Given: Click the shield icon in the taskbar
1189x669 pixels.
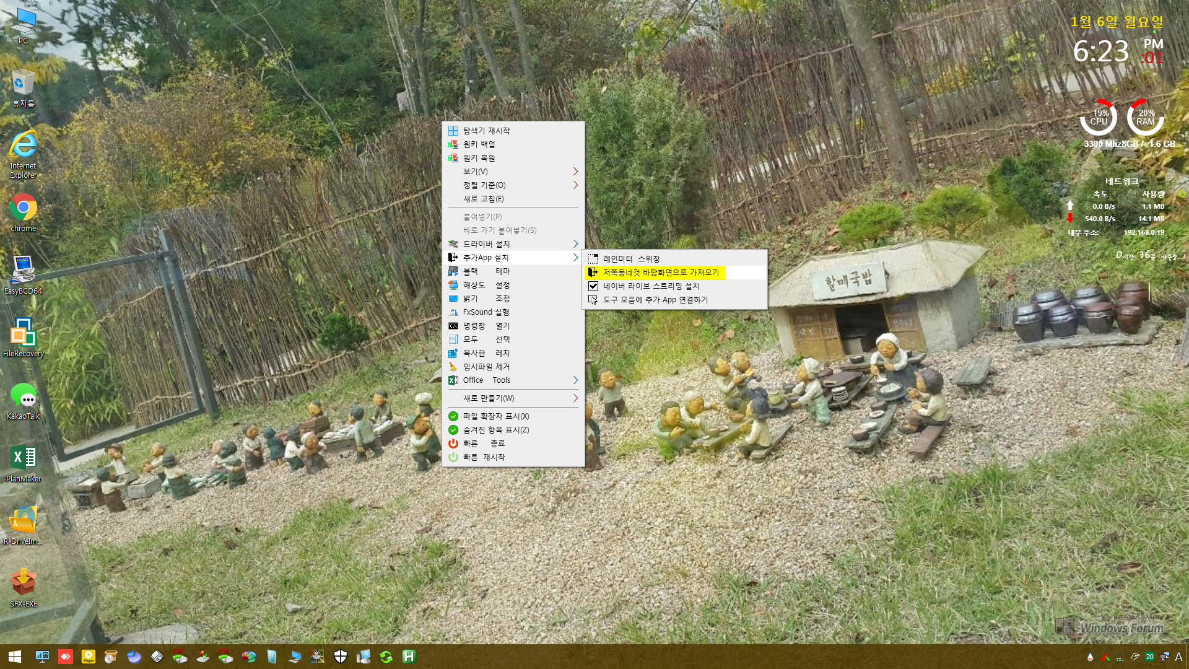Looking at the screenshot, I should click(x=341, y=657).
